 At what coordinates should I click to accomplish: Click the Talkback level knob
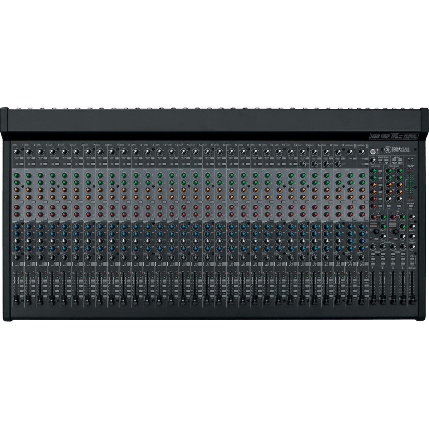click(412, 247)
